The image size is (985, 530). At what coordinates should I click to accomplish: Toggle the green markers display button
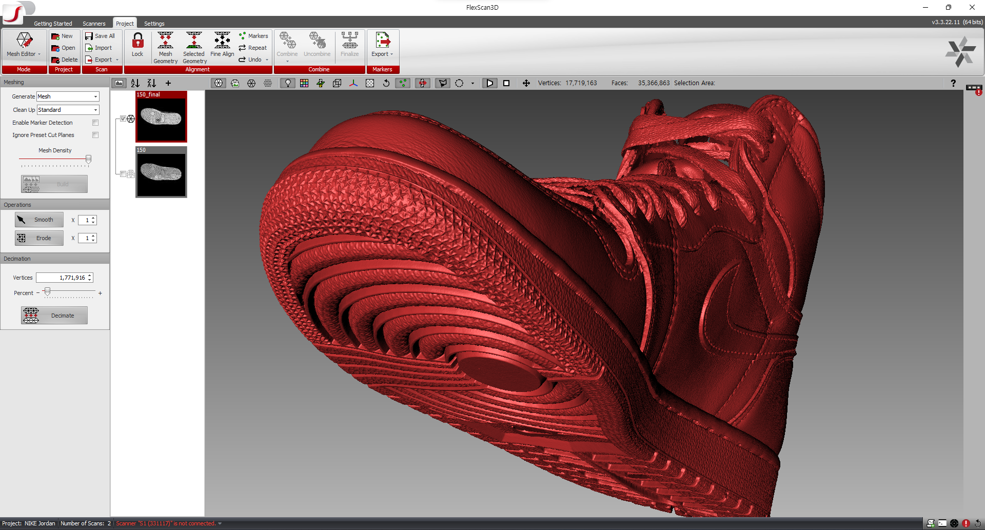(x=403, y=83)
